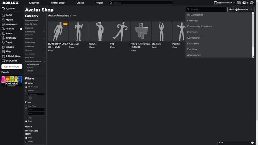Expand Community Creations category
Image resolution: width=258 pixels, height=145 pixels.
click(x=44, y=32)
